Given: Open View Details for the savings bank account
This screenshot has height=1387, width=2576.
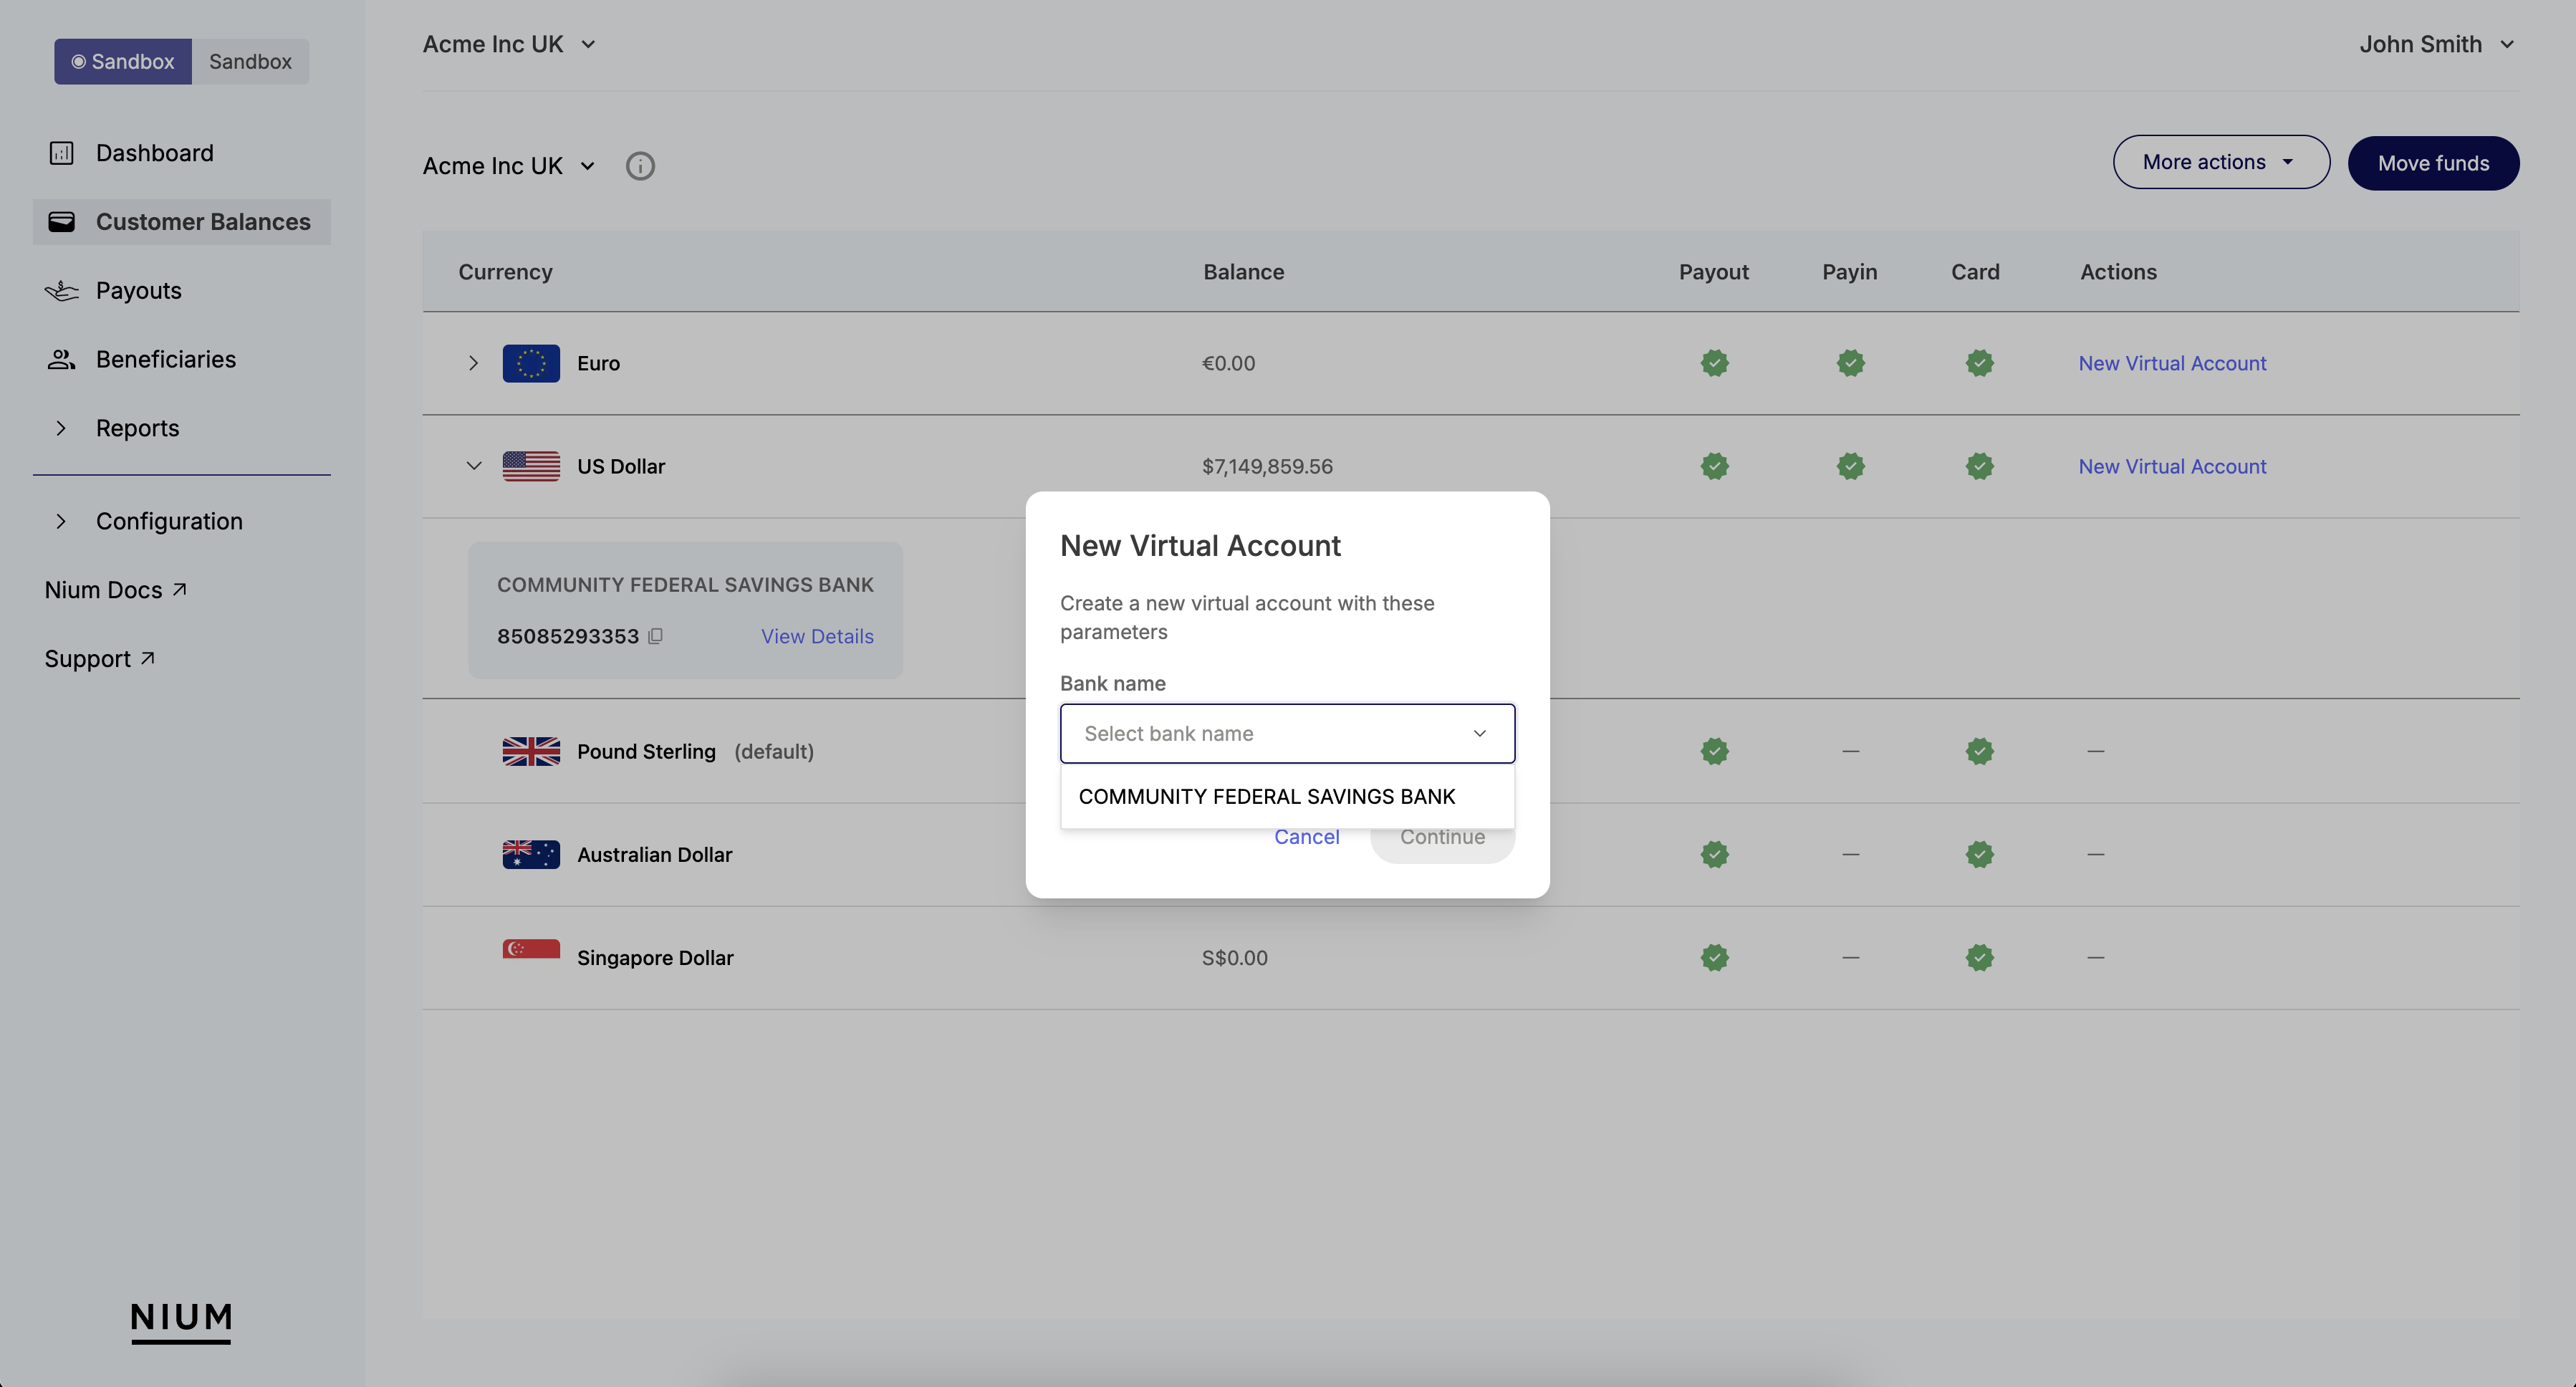Looking at the screenshot, I should [x=817, y=636].
